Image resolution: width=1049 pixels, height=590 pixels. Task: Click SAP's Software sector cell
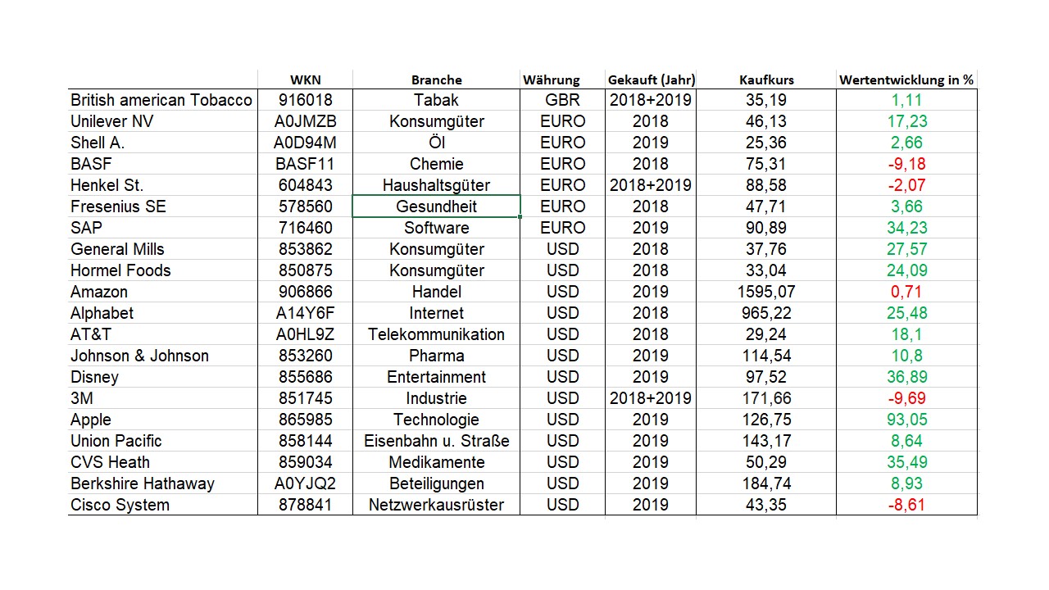tap(436, 228)
